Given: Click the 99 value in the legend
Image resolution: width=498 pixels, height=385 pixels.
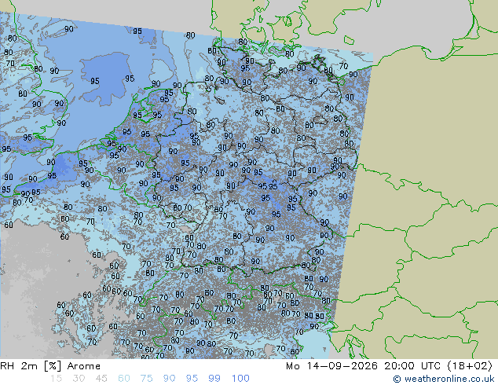Looking at the screenshot, I should click(x=214, y=379).
